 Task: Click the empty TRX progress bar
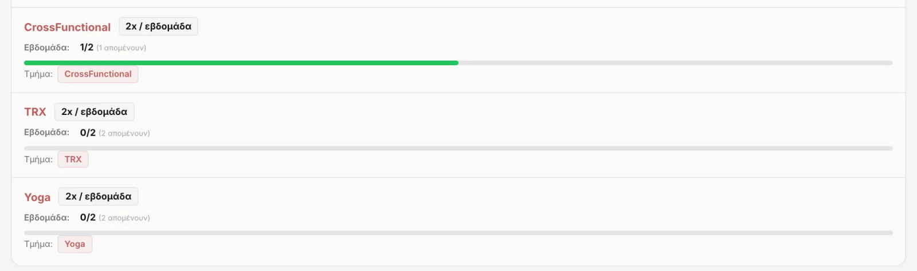coord(458,148)
